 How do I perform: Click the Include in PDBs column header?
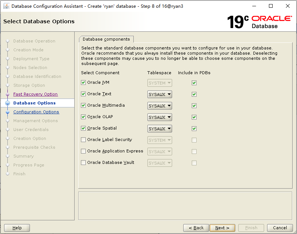pos(194,73)
